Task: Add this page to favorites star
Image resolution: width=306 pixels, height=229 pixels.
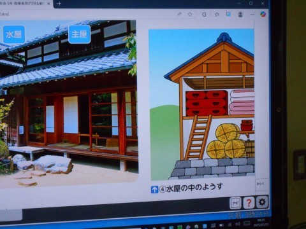Action: [x=190, y=15]
